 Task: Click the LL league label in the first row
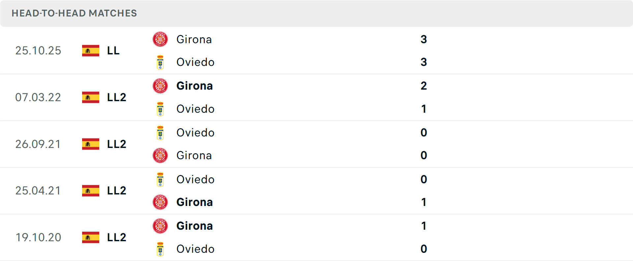112,50
